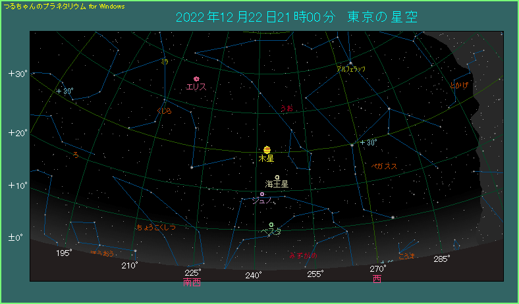This screenshot has height=304, width=519.
Task: Click the 南西 direction label
Action: [192, 283]
